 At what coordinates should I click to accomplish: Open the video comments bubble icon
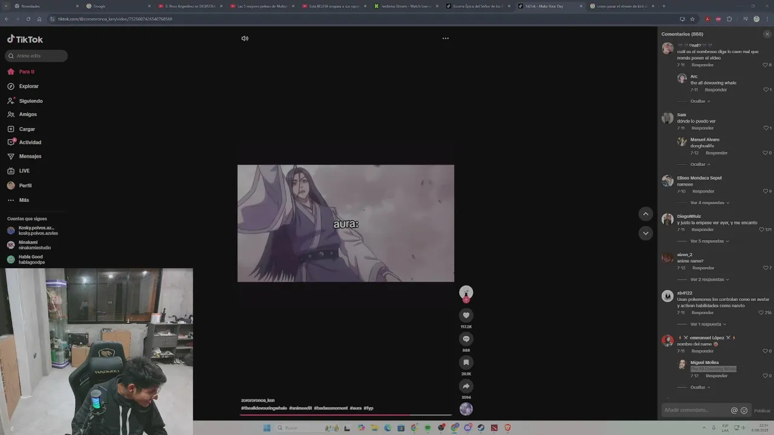(466, 338)
